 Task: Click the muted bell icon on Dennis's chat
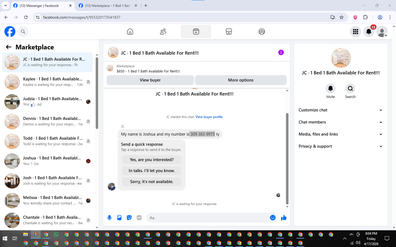tap(88, 122)
